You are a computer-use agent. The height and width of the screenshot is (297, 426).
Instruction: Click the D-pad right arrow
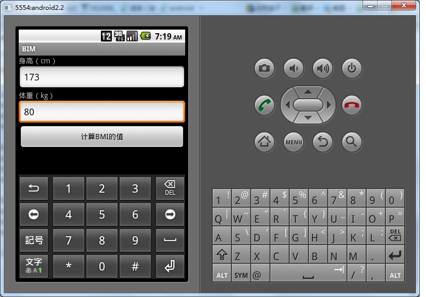329,105
